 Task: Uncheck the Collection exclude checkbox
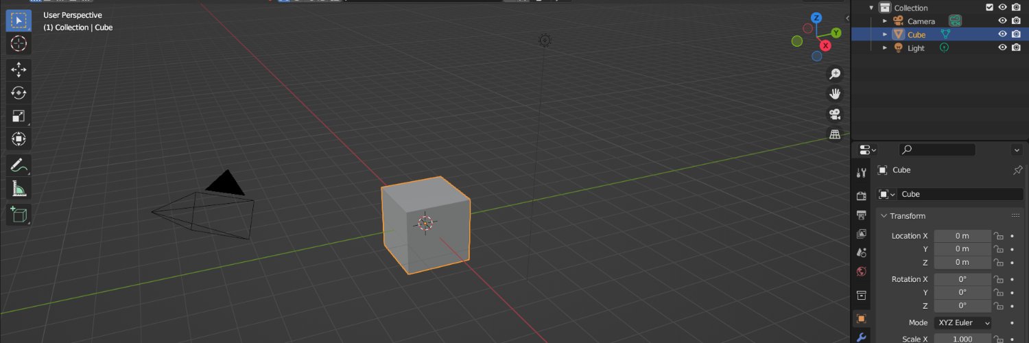(x=989, y=8)
